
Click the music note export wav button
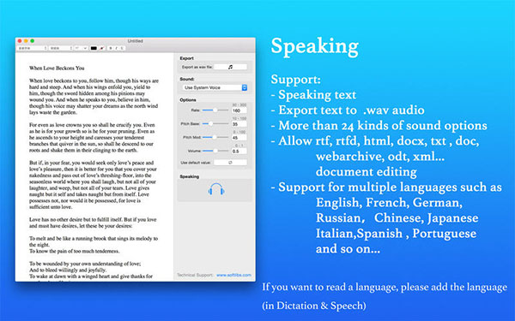coord(230,67)
